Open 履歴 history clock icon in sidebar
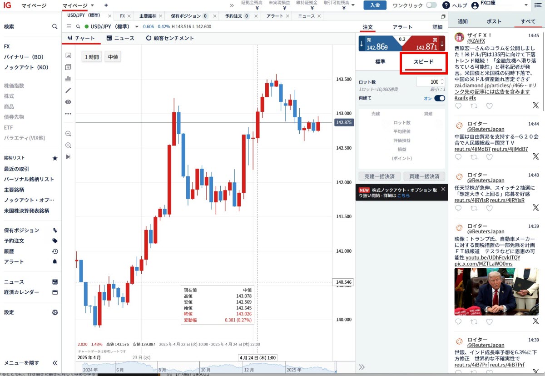The height and width of the screenshot is (376, 545). [55, 251]
